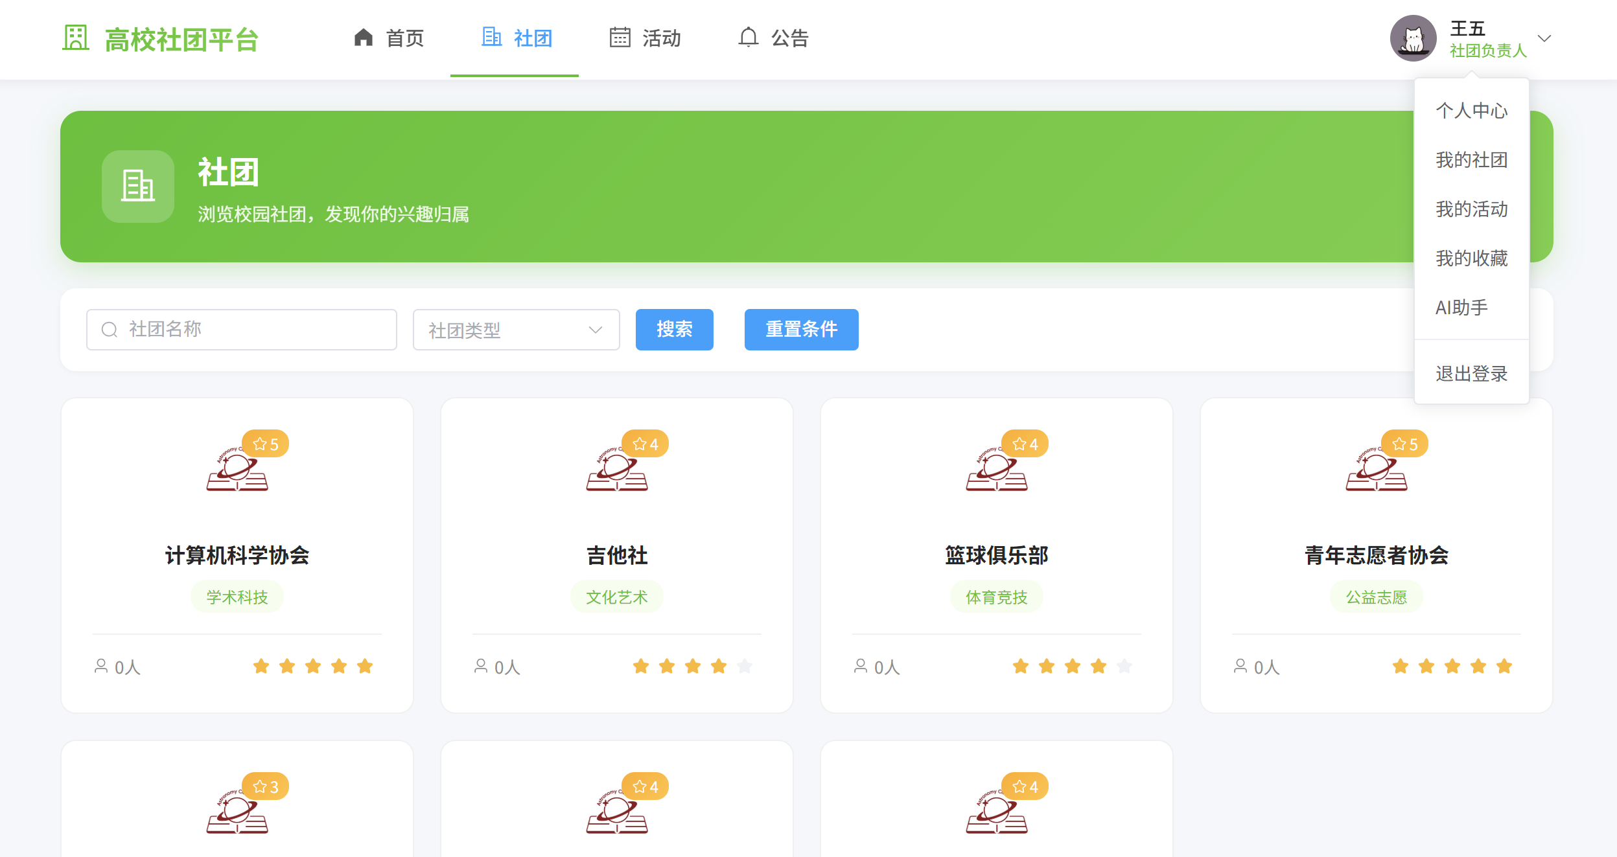Image resolution: width=1617 pixels, height=857 pixels.
Task: Click the 体育竞技 category tag
Action: [997, 597]
